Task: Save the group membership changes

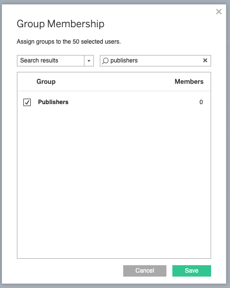Action: (192, 271)
